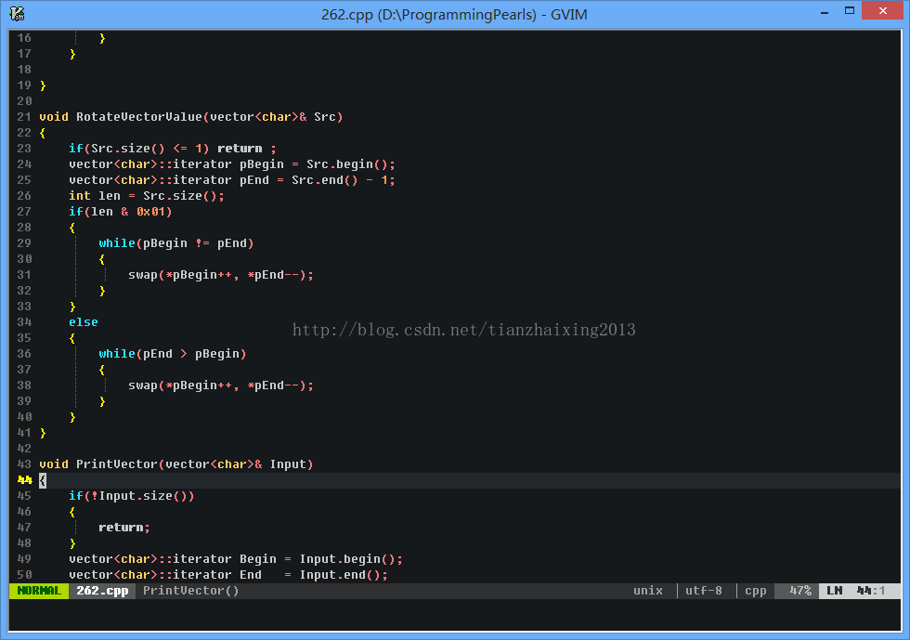Click the swap call on line 31
Image resolution: width=910 pixels, height=640 pixels.
(x=221, y=275)
